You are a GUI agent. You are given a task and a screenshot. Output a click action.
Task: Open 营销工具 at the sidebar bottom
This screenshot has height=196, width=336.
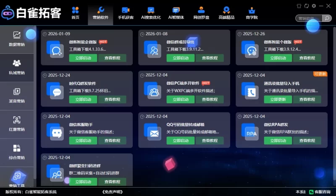pos(17,178)
